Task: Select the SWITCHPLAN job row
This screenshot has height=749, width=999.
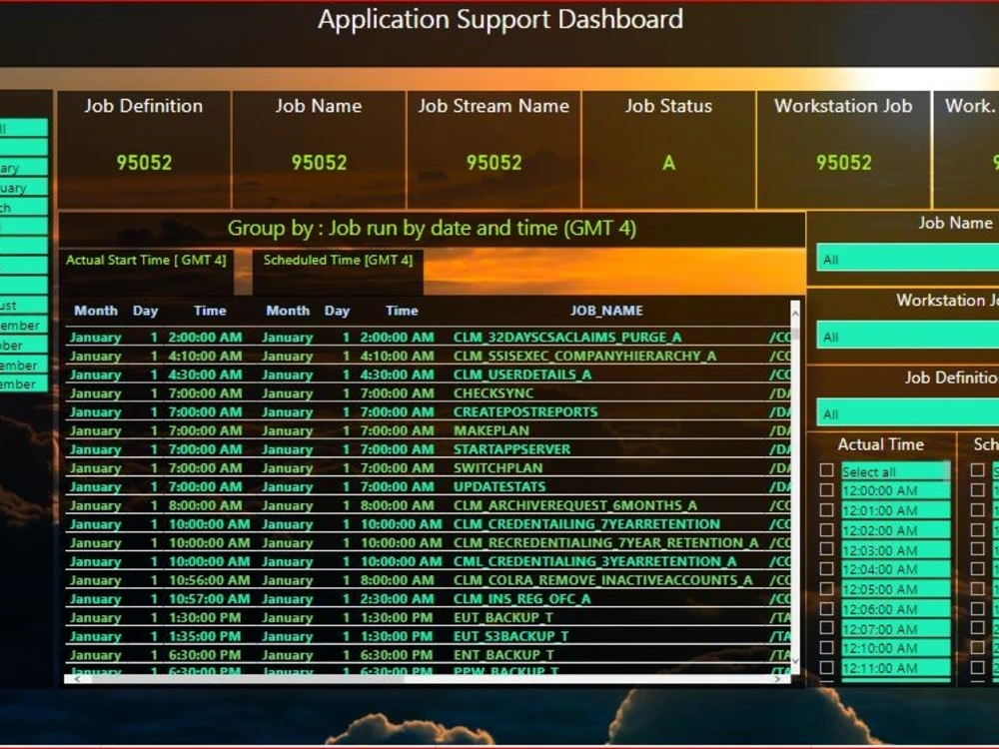Action: click(429, 468)
